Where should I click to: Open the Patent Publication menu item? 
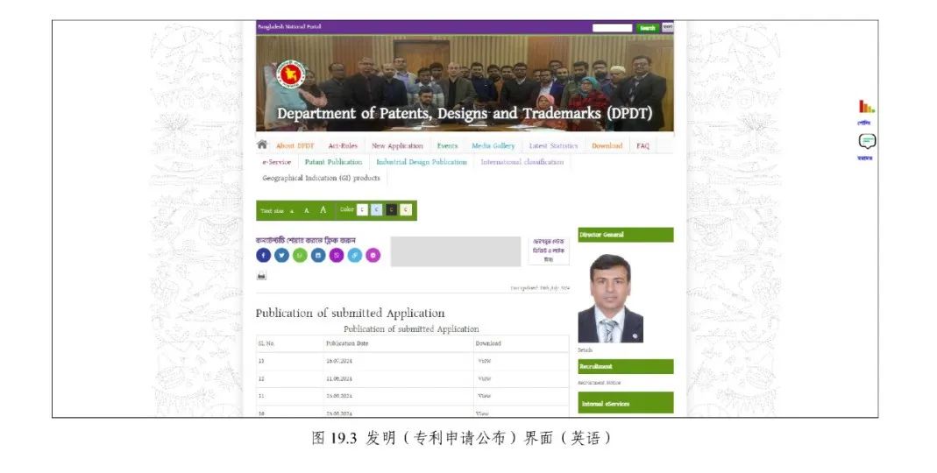(333, 162)
